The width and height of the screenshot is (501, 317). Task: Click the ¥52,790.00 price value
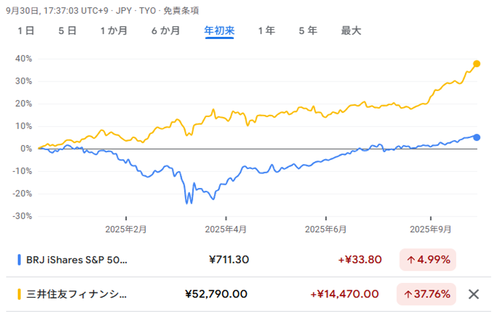pos(216,294)
